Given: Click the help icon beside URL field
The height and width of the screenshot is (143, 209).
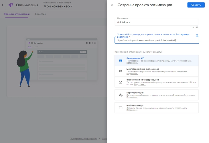Looking at the screenshot, I should coord(197,36).
